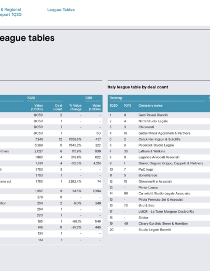210x271 pixels.
Task: Click the Company name column header
Action: tap(151, 106)
